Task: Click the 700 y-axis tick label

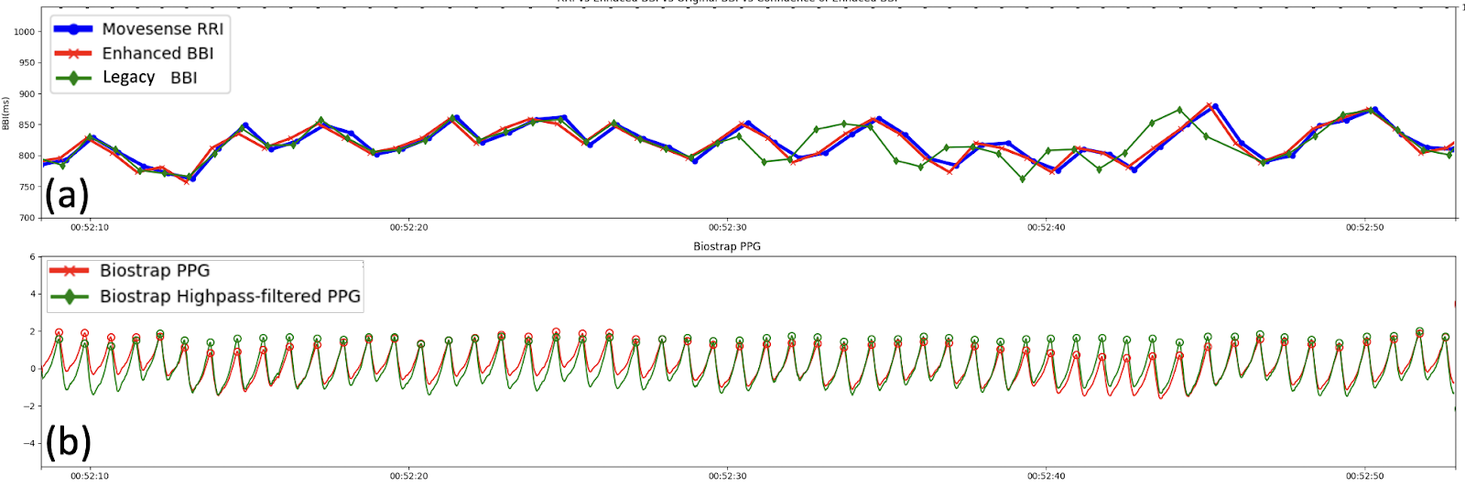Action: tap(27, 218)
